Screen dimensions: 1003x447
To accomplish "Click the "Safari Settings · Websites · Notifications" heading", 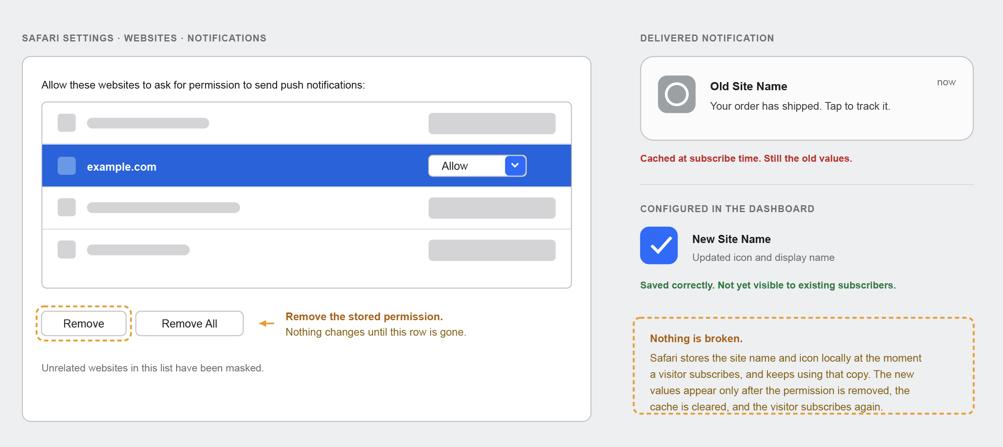I will tap(144, 38).
